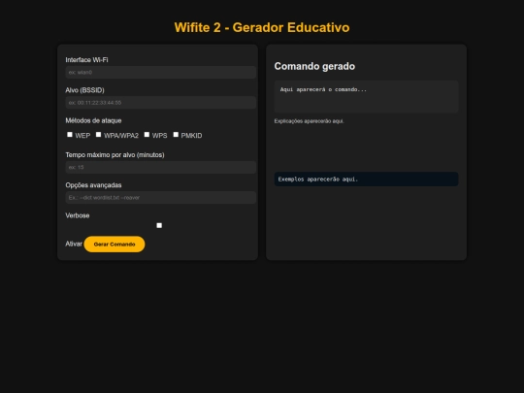Click the Interface Wi-Fi input field
The image size is (524, 393).
(x=161, y=72)
